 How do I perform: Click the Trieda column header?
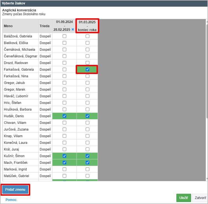(45, 26)
